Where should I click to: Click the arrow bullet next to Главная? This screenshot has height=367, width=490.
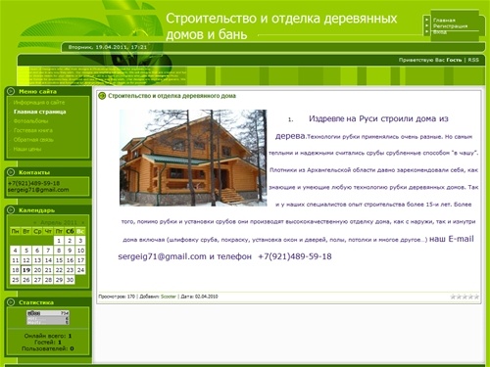coord(426,20)
